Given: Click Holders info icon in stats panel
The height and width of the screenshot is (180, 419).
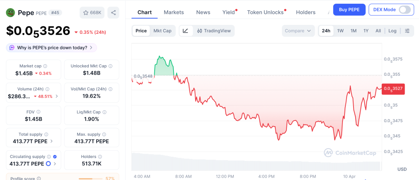Looking at the screenshot, I should 99,156.
